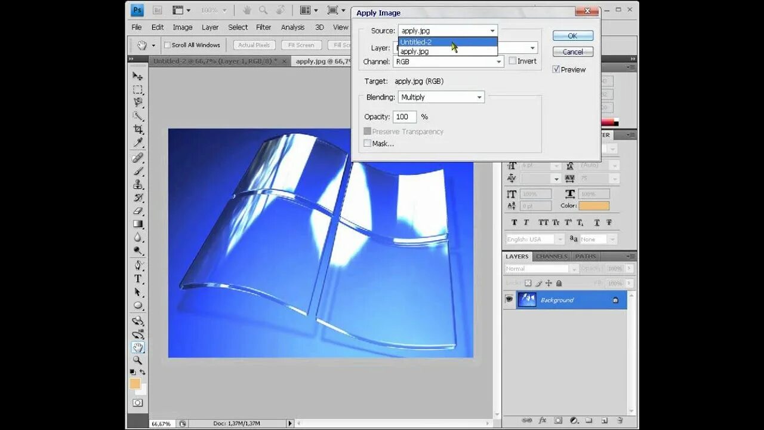
Task: Open the English: USA language dropdown
Action: pyautogui.click(x=534, y=239)
